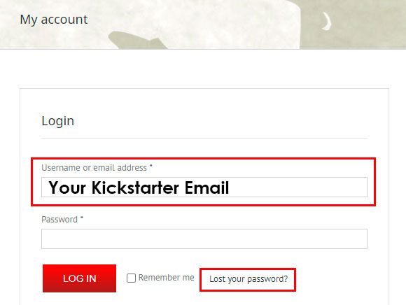Click the 'Your Kickstarter Email' overlay text

pyautogui.click(x=139, y=187)
